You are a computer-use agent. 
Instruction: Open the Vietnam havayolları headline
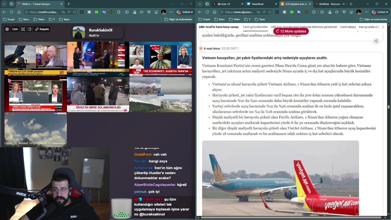click(x=265, y=58)
